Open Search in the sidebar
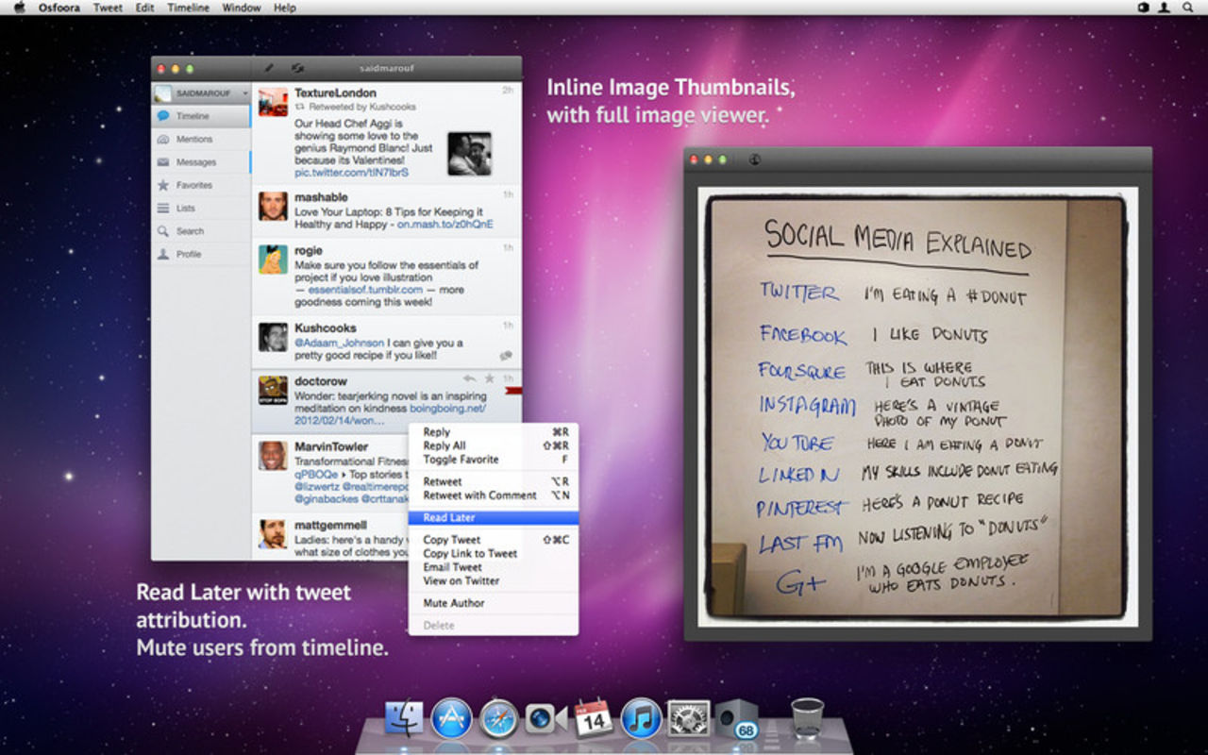 point(189,231)
